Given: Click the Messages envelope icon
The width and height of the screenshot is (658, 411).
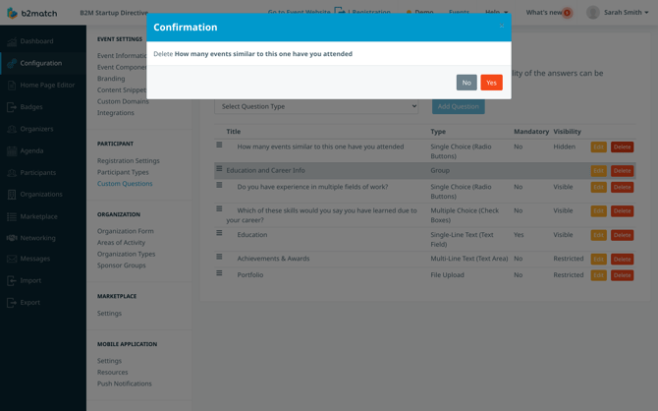Looking at the screenshot, I should 12,259.
